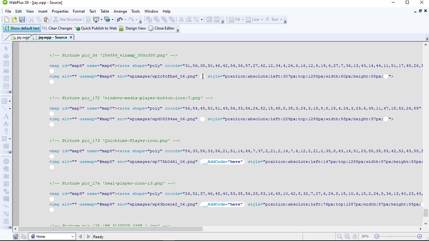
Task: Click the Preview site monitor icon
Action: click(96, 20)
